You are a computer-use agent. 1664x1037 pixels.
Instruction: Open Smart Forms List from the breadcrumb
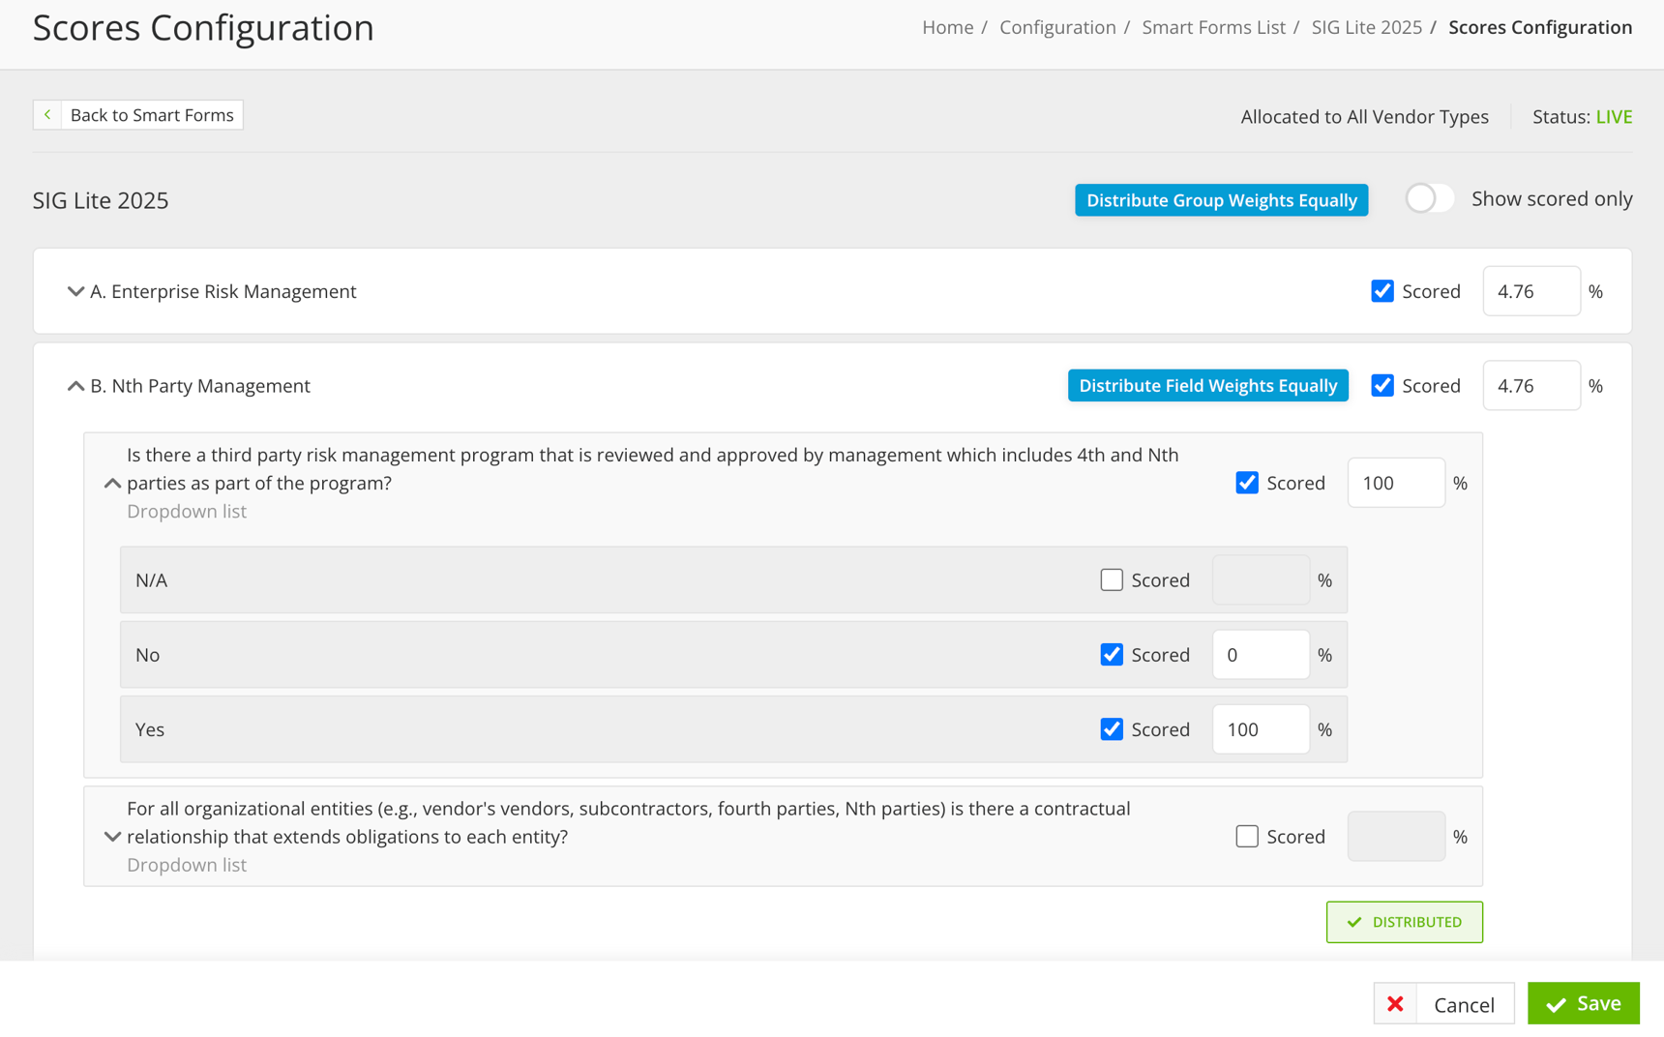pyautogui.click(x=1213, y=27)
